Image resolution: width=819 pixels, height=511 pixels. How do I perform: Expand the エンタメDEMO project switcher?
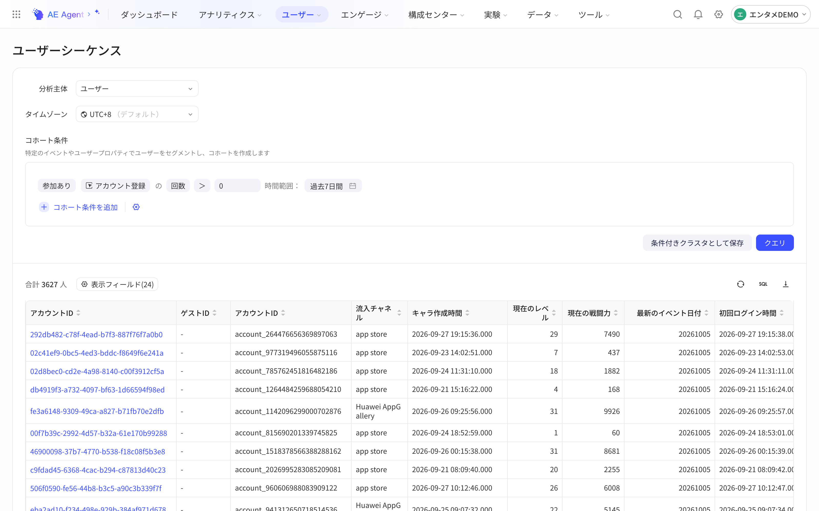(x=771, y=14)
